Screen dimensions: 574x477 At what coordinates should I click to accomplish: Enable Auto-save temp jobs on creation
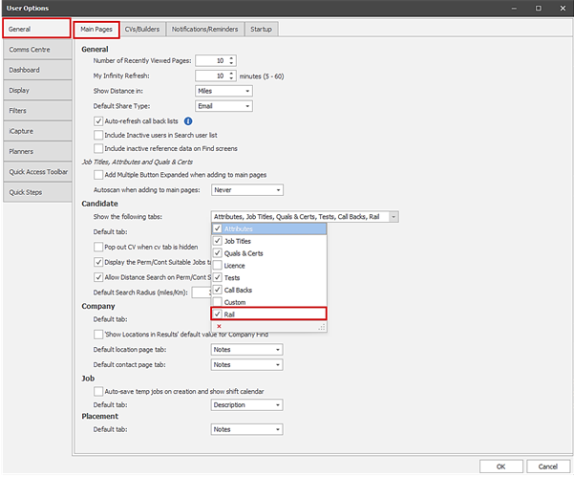[98, 392]
